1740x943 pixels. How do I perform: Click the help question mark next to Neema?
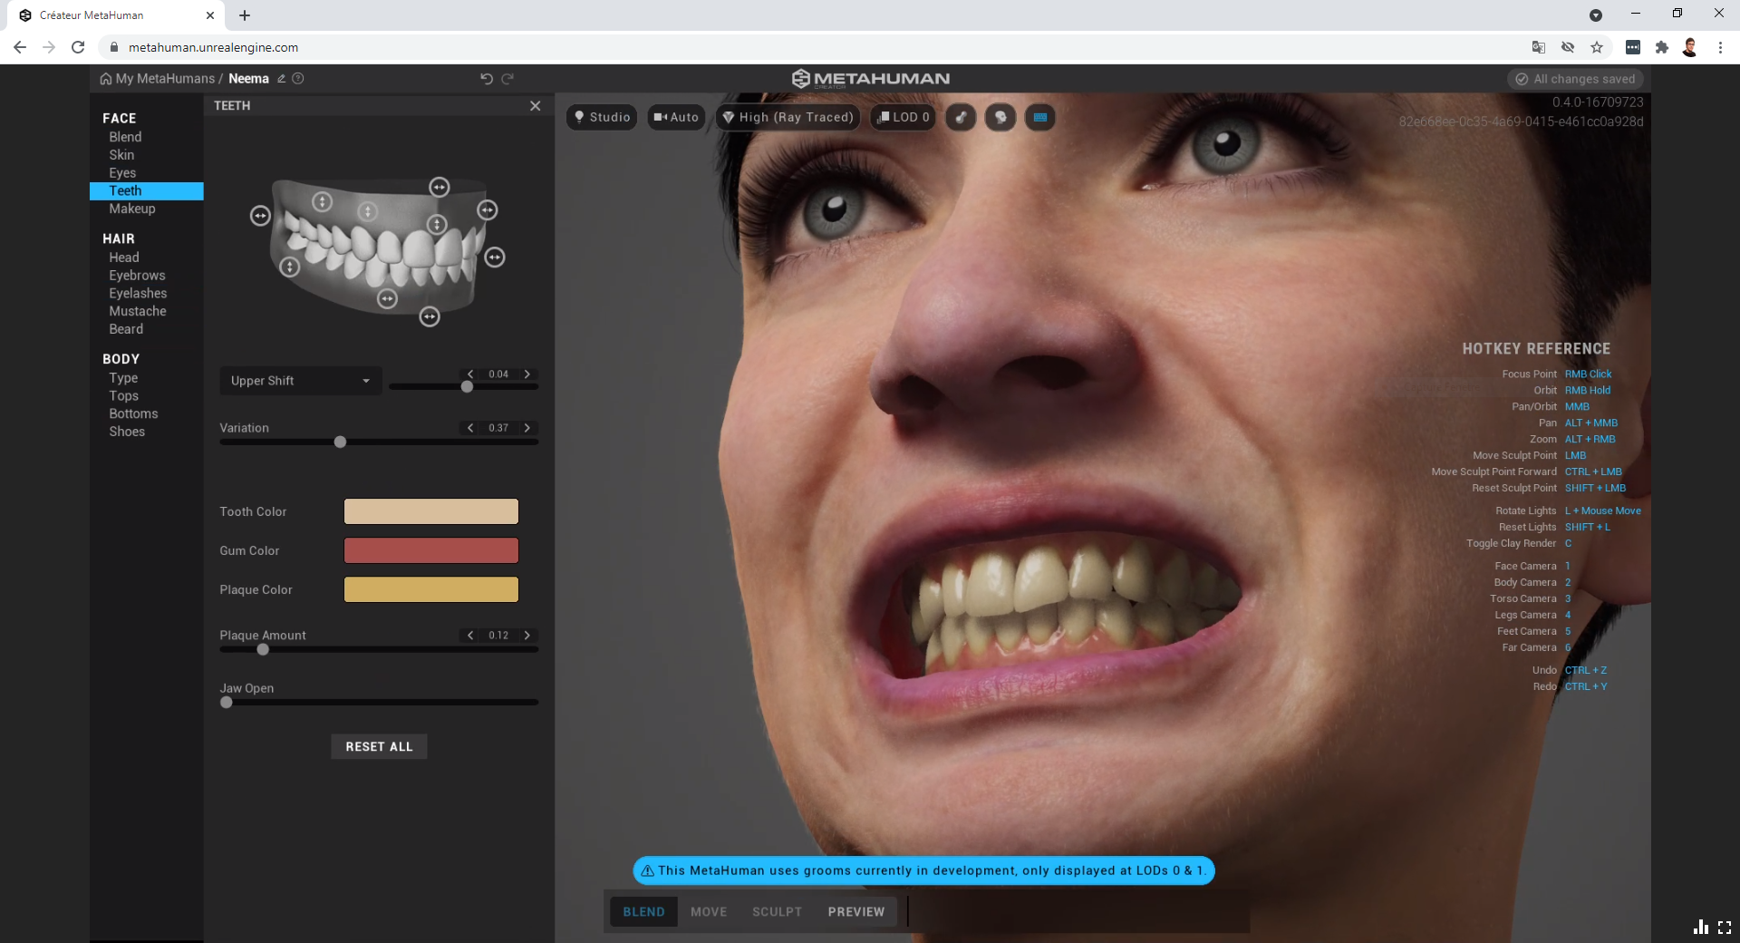(x=298, y=79)
